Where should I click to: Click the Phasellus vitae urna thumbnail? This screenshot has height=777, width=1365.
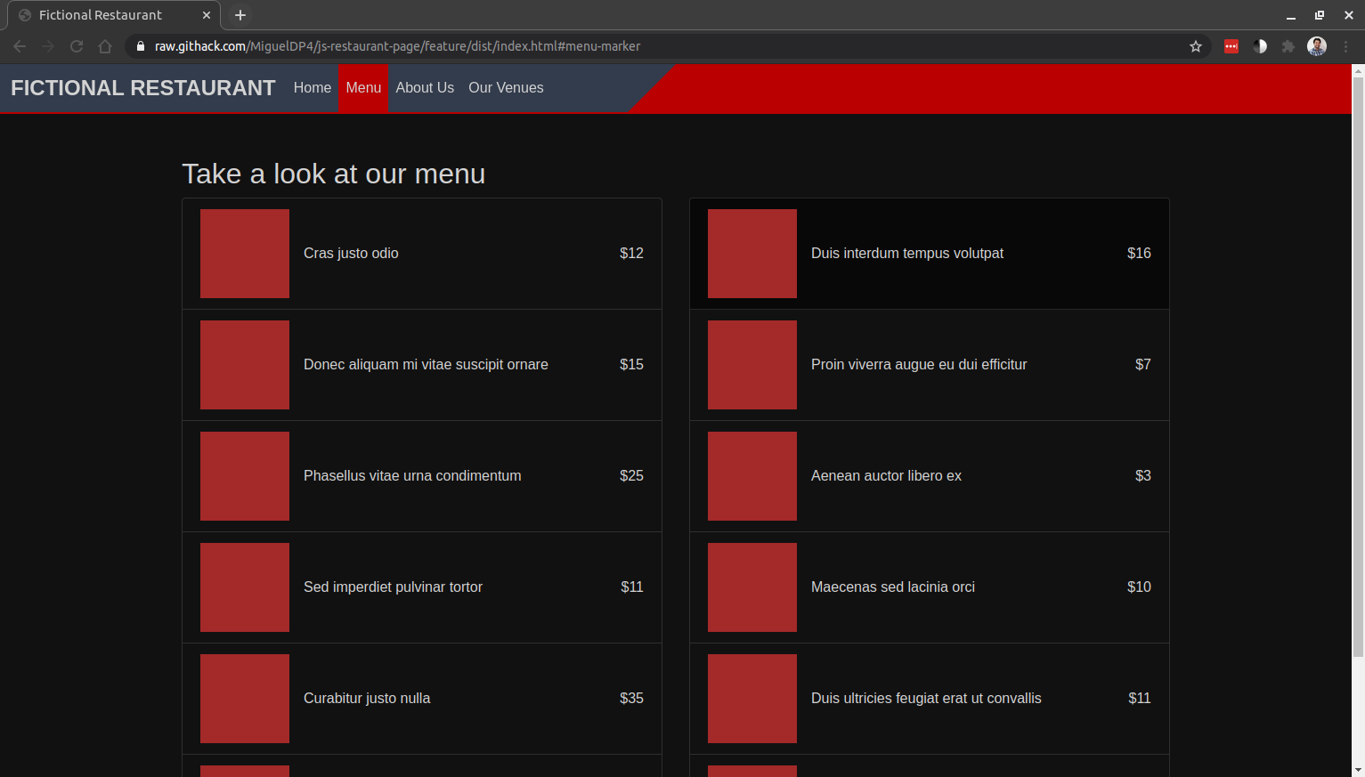point(245,476)
